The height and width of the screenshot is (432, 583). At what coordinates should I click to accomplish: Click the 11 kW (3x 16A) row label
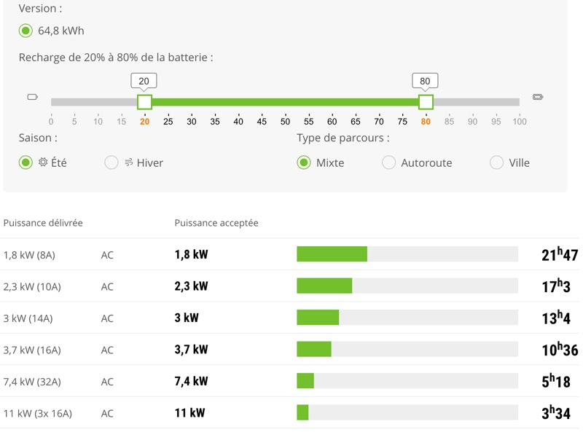tap(38, 413)
